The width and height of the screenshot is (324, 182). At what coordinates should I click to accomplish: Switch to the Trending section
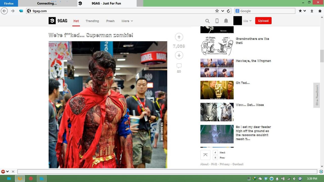[92, 21]
